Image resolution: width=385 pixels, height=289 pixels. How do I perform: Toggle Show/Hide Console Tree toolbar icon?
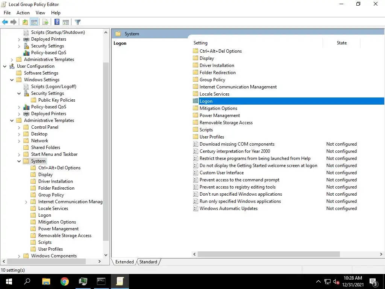[34, 22]
